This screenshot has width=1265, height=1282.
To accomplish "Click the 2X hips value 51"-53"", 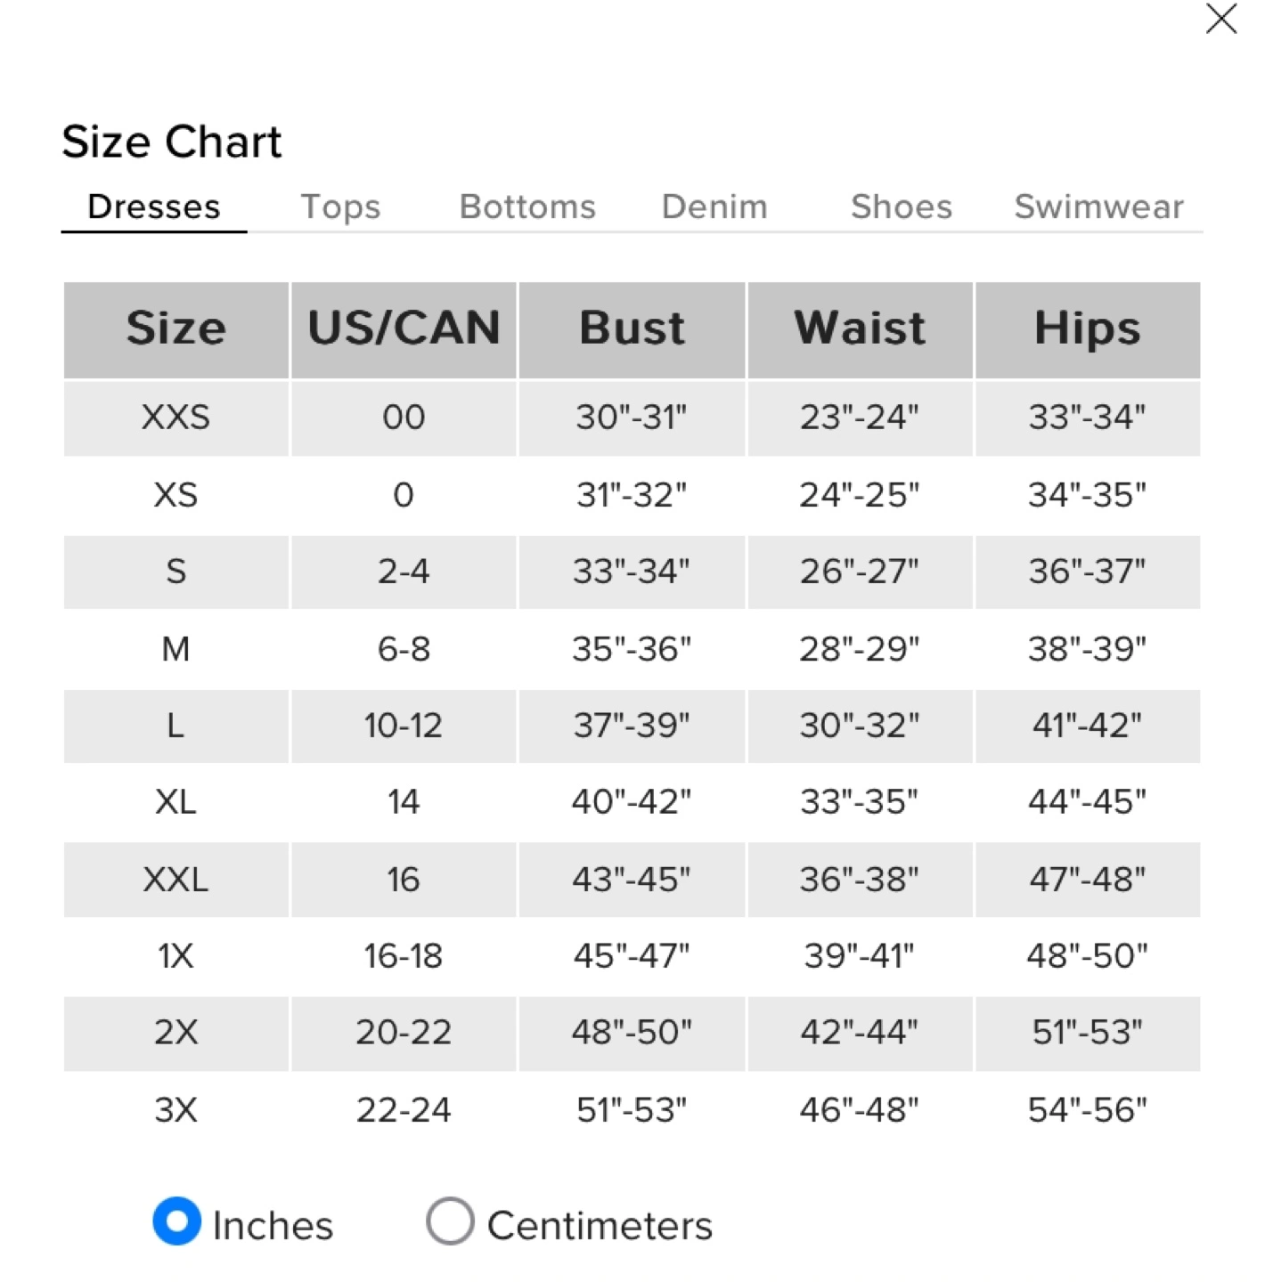I will click(1088, 1032).
